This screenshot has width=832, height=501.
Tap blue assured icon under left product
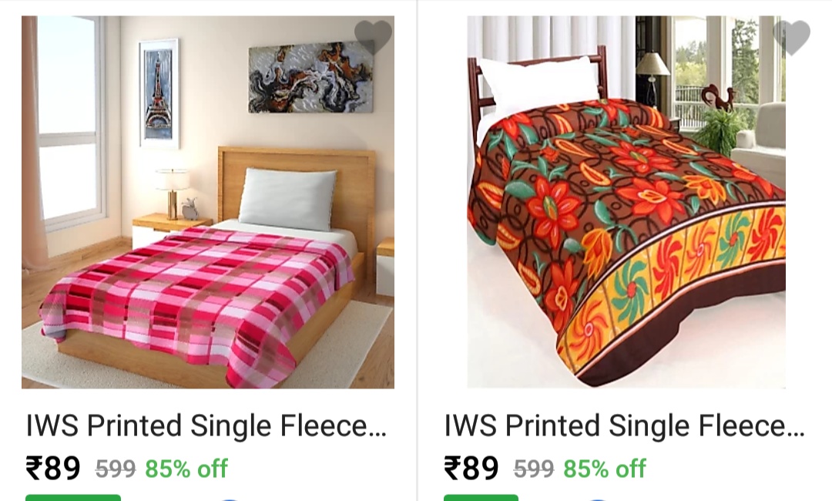click(x=228, y=499)
